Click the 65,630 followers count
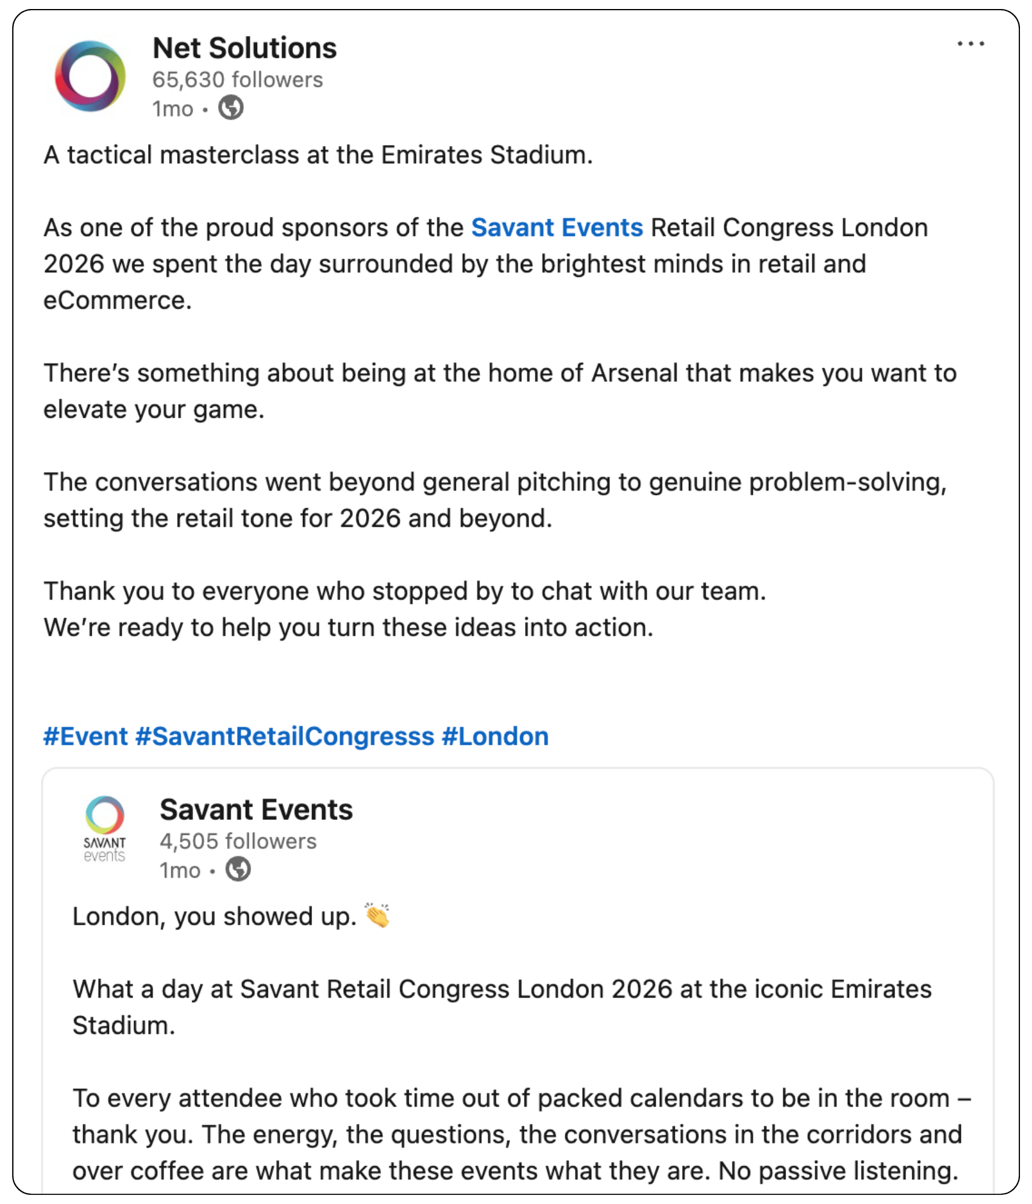The image size is (1032, 1204). click(x=237, y=79)
